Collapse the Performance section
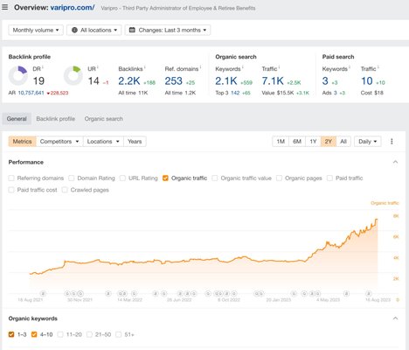The width and height of the screenshot is (409, 350). 395,162
